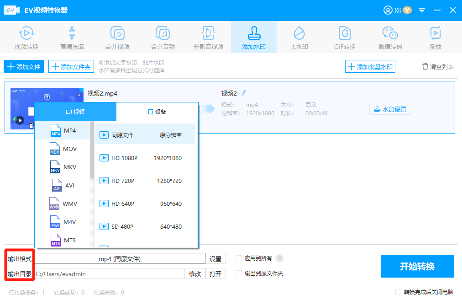Viewport: 462px width, 300px height.
Task: Open the 高清压缩 compression tool
Action: click(72, 37)
